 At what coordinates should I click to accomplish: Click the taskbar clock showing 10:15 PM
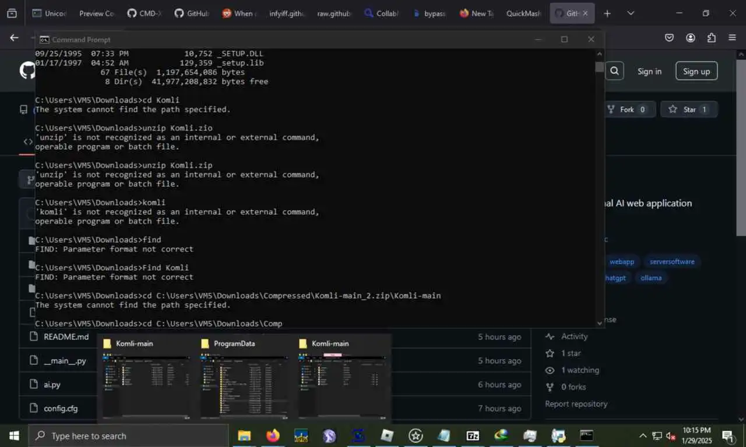pos(696,435)
